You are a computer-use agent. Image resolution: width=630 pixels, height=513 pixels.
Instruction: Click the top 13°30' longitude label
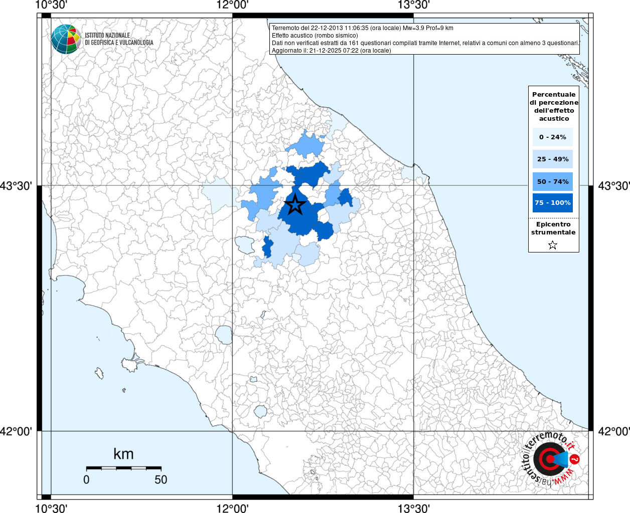pos(413,5)
